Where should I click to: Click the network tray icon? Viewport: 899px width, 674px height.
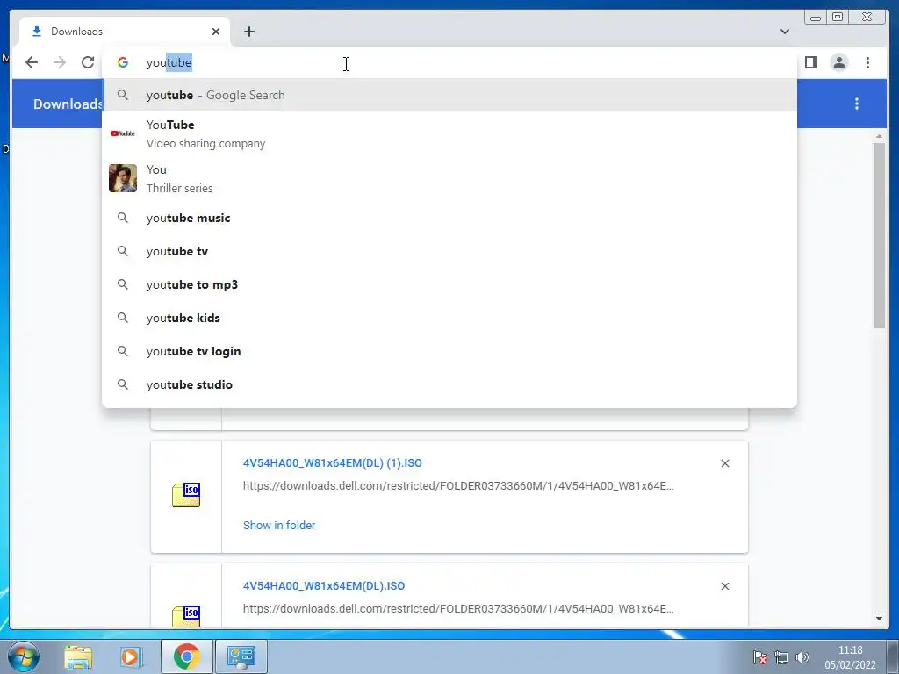point(780,657)
